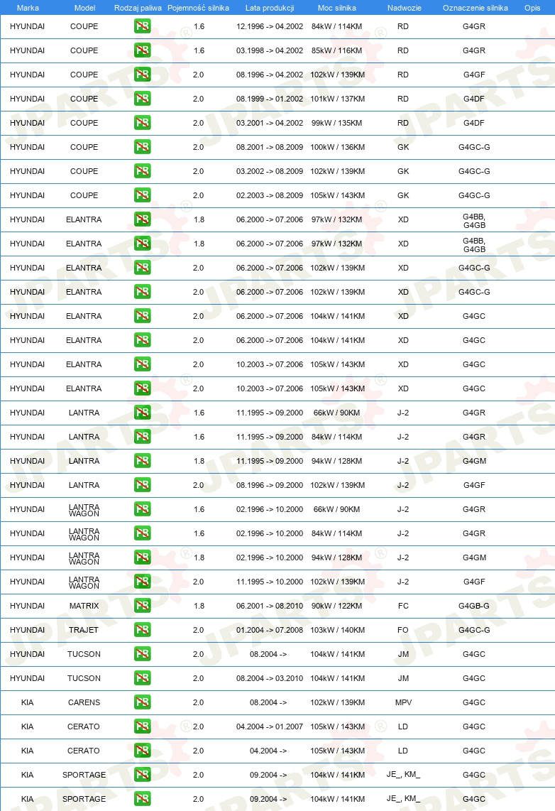Click fuel icon in LANTRA WAGON 94kW / 128KM row

click(x=142, y=557)
